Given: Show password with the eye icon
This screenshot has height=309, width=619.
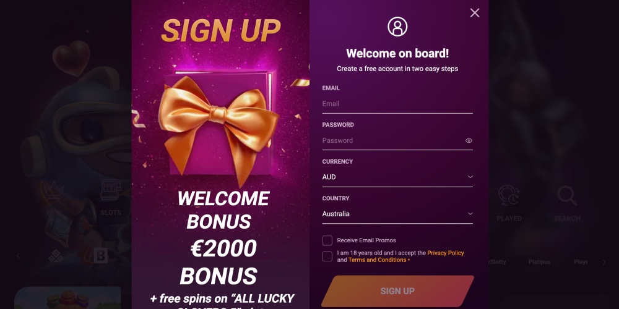Looking at the screenshot, I should 469,141.
